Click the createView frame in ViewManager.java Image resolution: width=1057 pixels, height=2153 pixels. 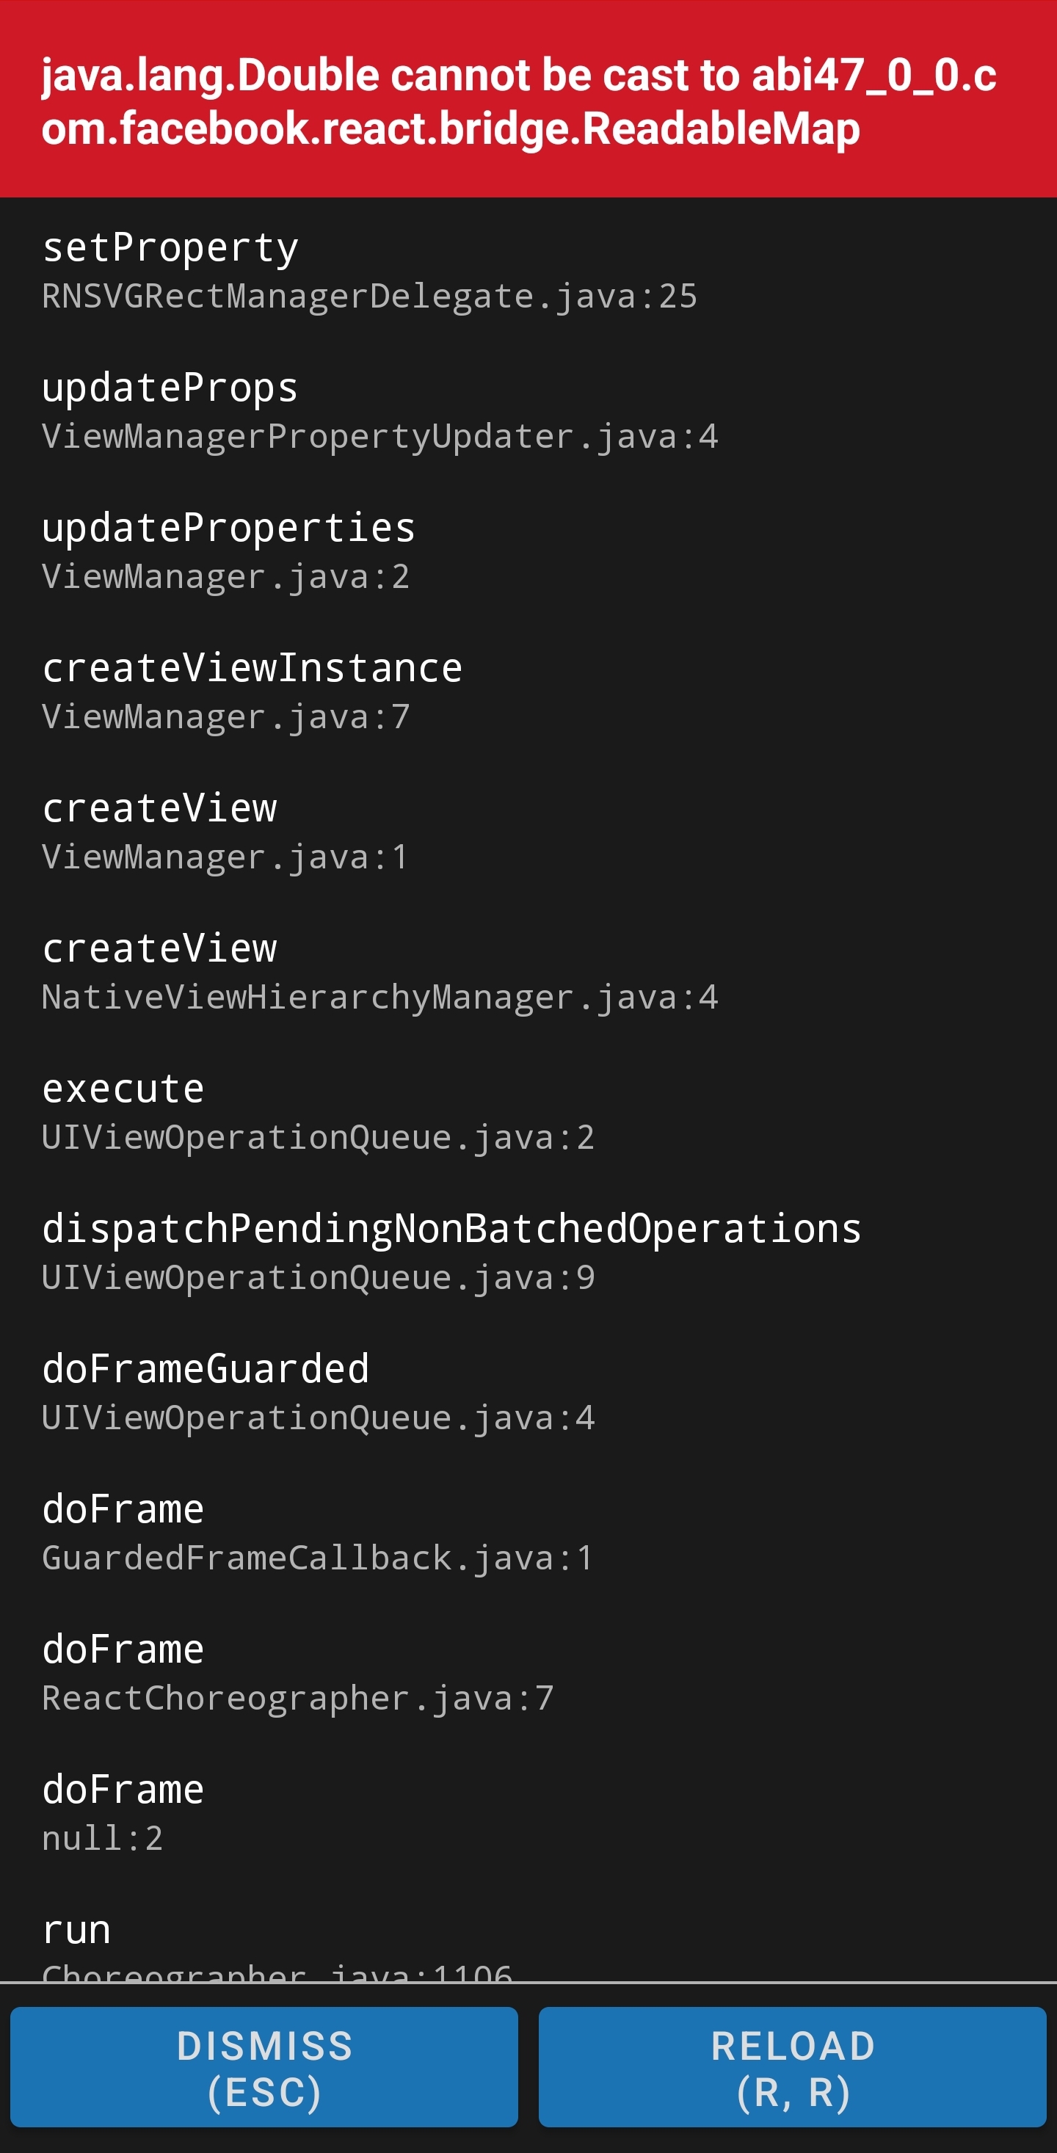coord(161,808)
